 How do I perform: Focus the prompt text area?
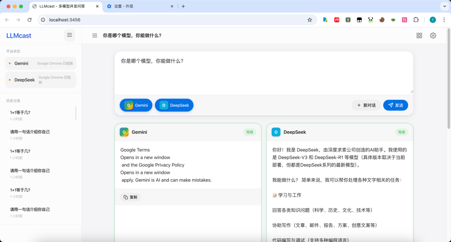[264, 73]
